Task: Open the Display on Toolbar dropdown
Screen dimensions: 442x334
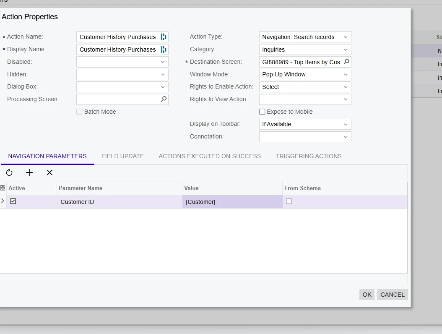Action: coord(305,124)
